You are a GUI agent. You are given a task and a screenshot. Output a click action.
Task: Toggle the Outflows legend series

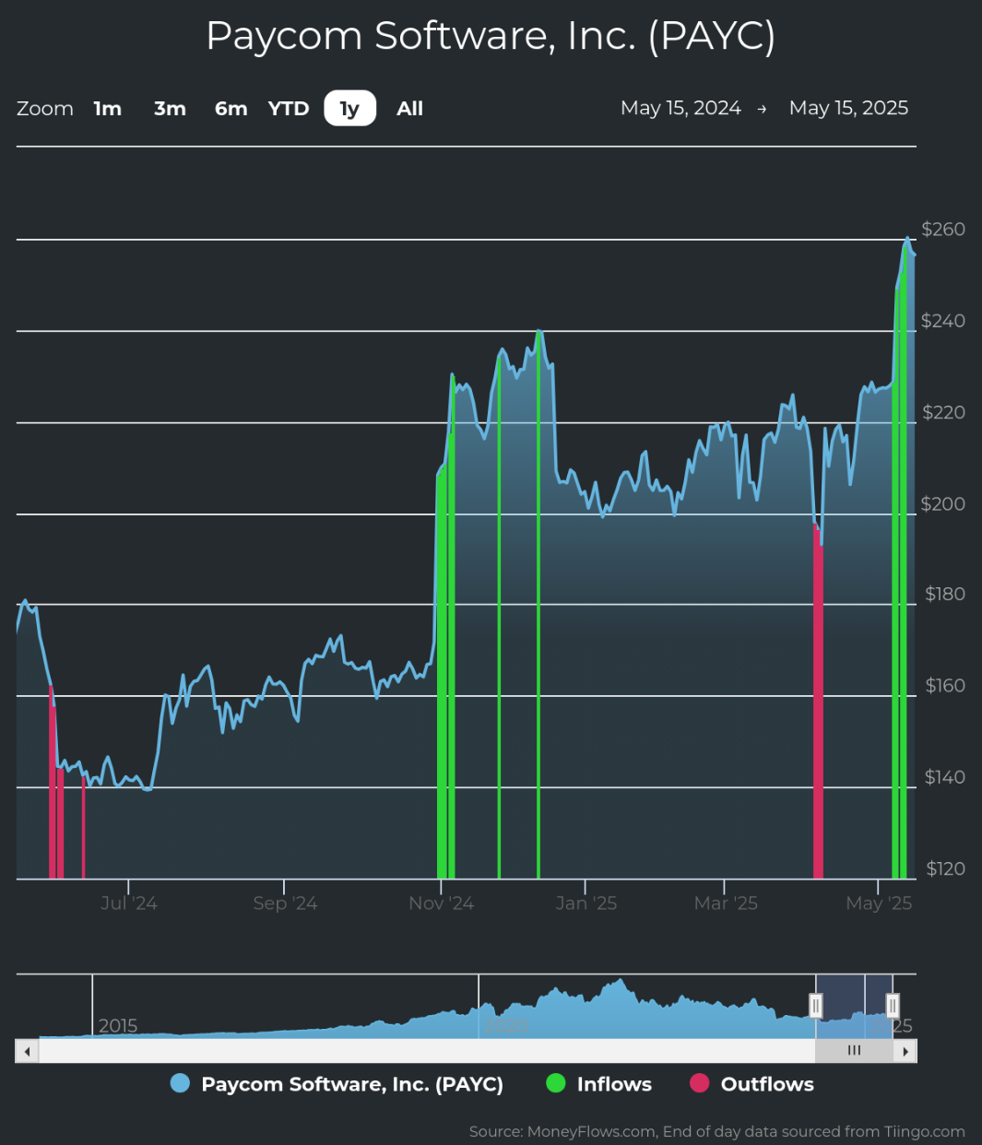tap(752, 1084)
